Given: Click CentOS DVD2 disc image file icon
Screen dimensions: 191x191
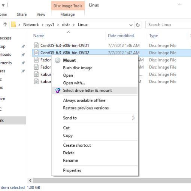Looking at the screenshot, I should [36, 52].
